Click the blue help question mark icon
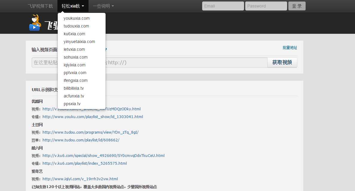 pyautogui.click(x=105, y=50)
